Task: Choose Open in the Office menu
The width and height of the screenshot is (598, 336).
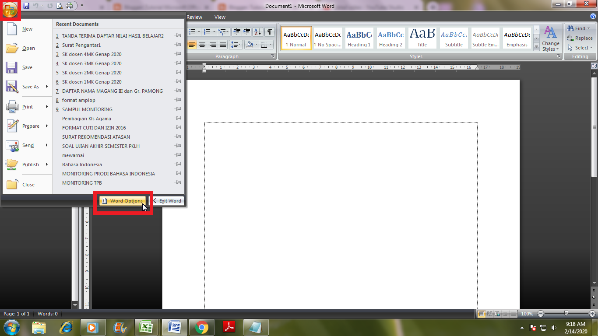Action: (x=27, y=48)
